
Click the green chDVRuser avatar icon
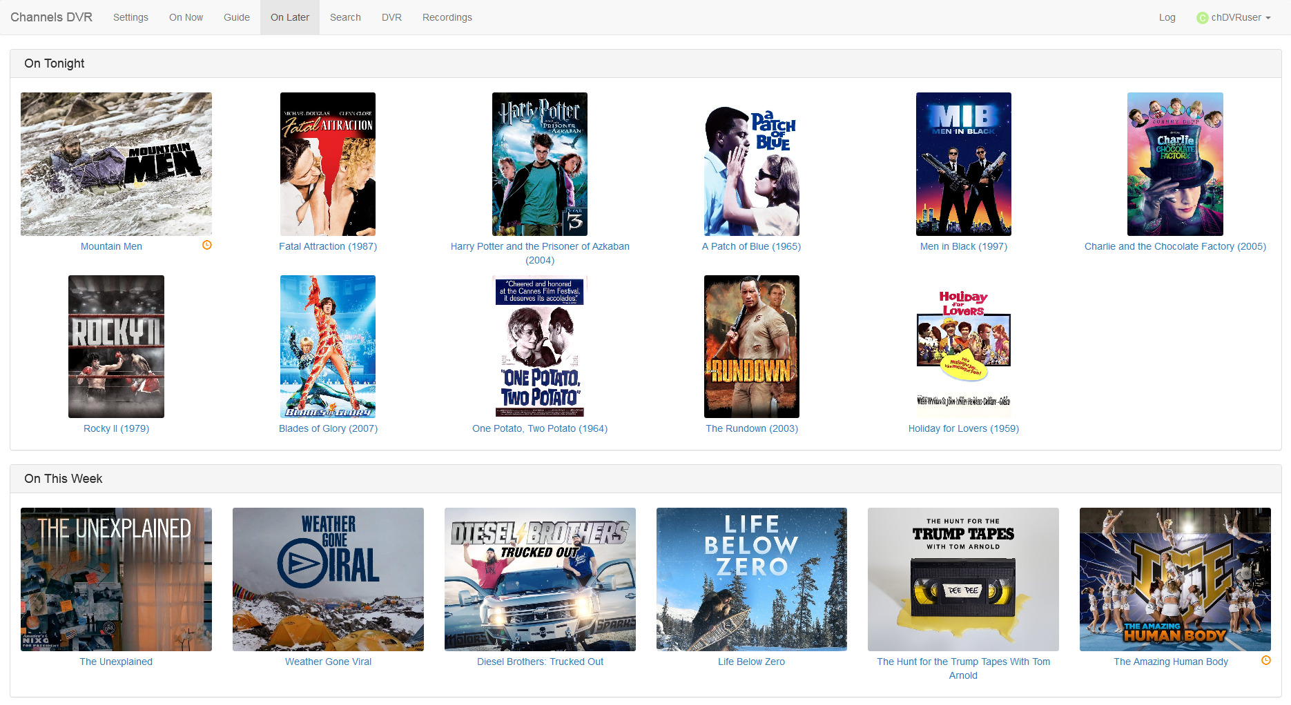1202,18
